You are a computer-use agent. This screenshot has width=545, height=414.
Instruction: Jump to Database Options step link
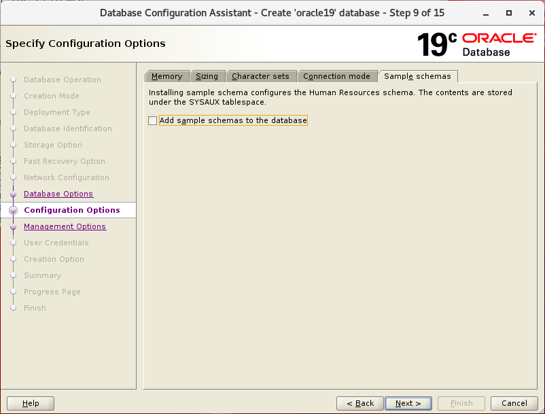tap(58, 194)
